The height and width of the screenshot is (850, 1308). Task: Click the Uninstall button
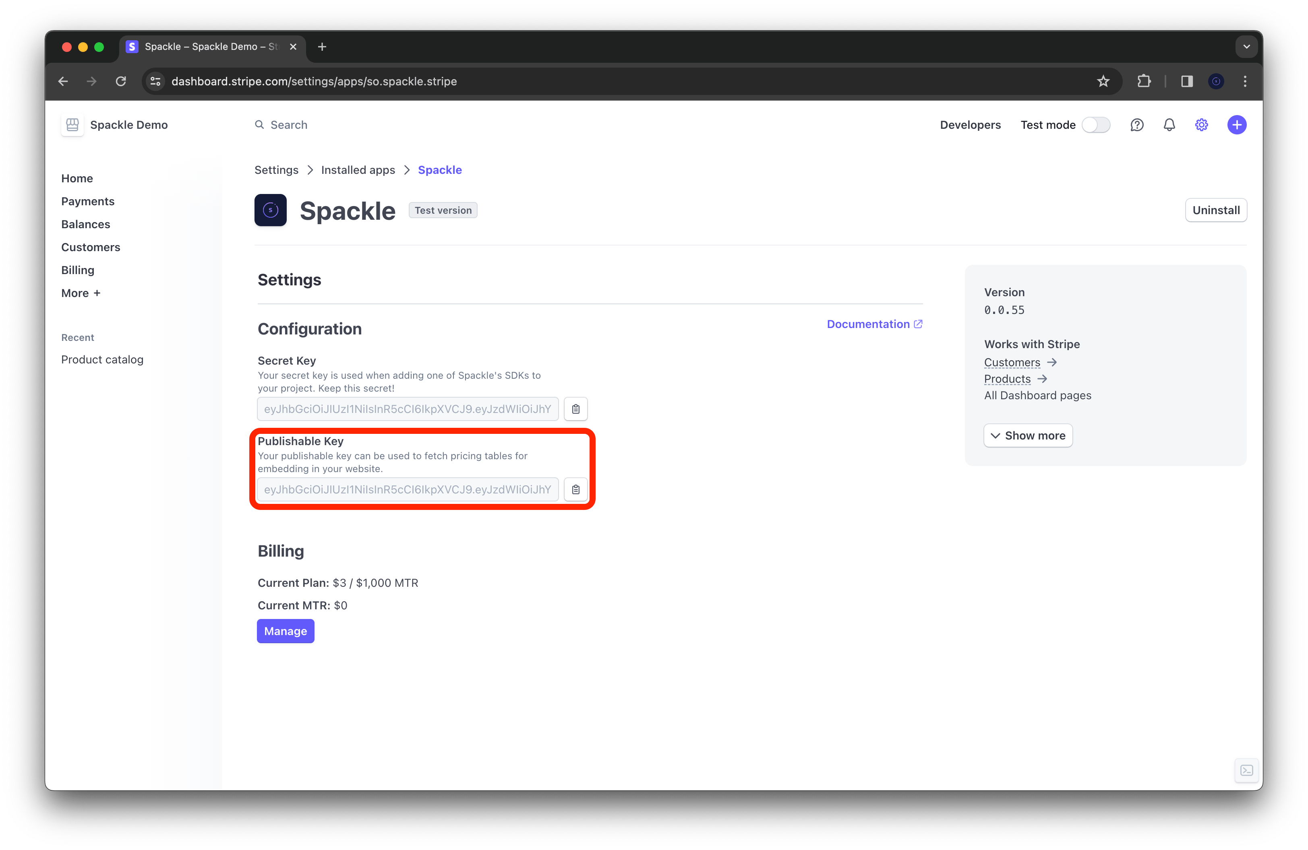pos(1216,210)
